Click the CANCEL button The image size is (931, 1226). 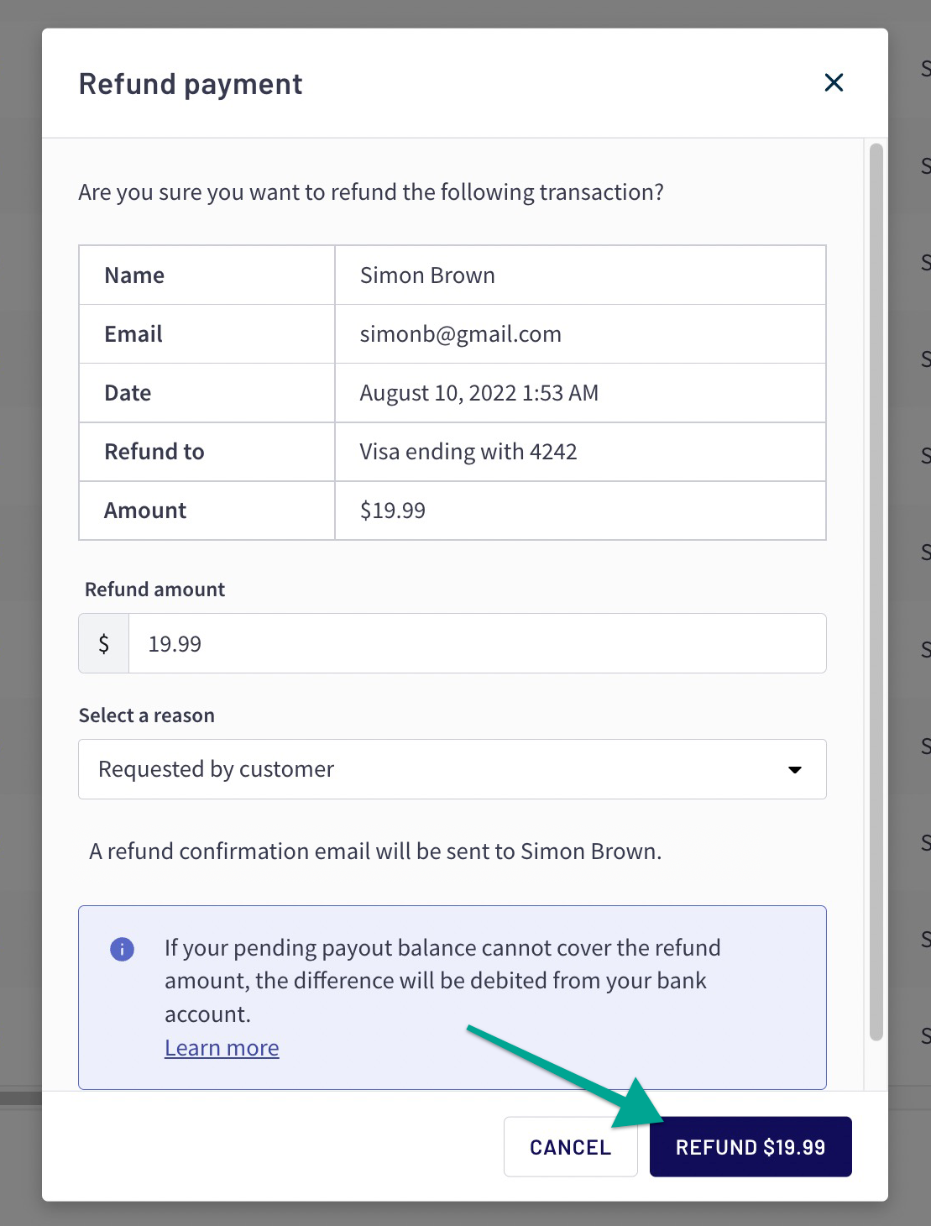571,1147
